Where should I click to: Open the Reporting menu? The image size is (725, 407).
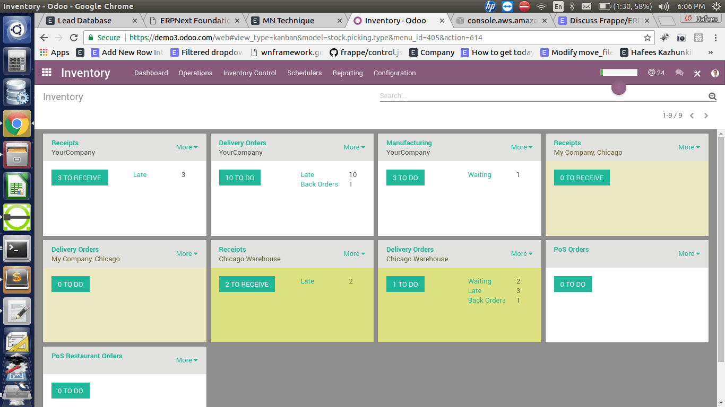[x=348, y=73]
